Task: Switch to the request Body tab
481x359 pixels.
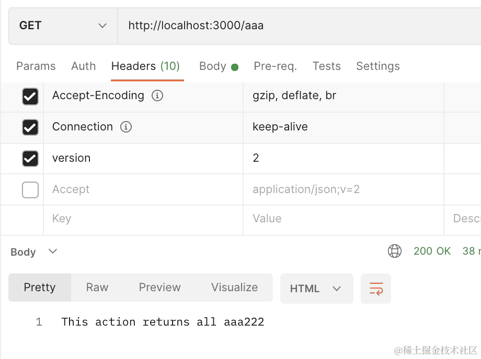Action: tap(213, 66)
